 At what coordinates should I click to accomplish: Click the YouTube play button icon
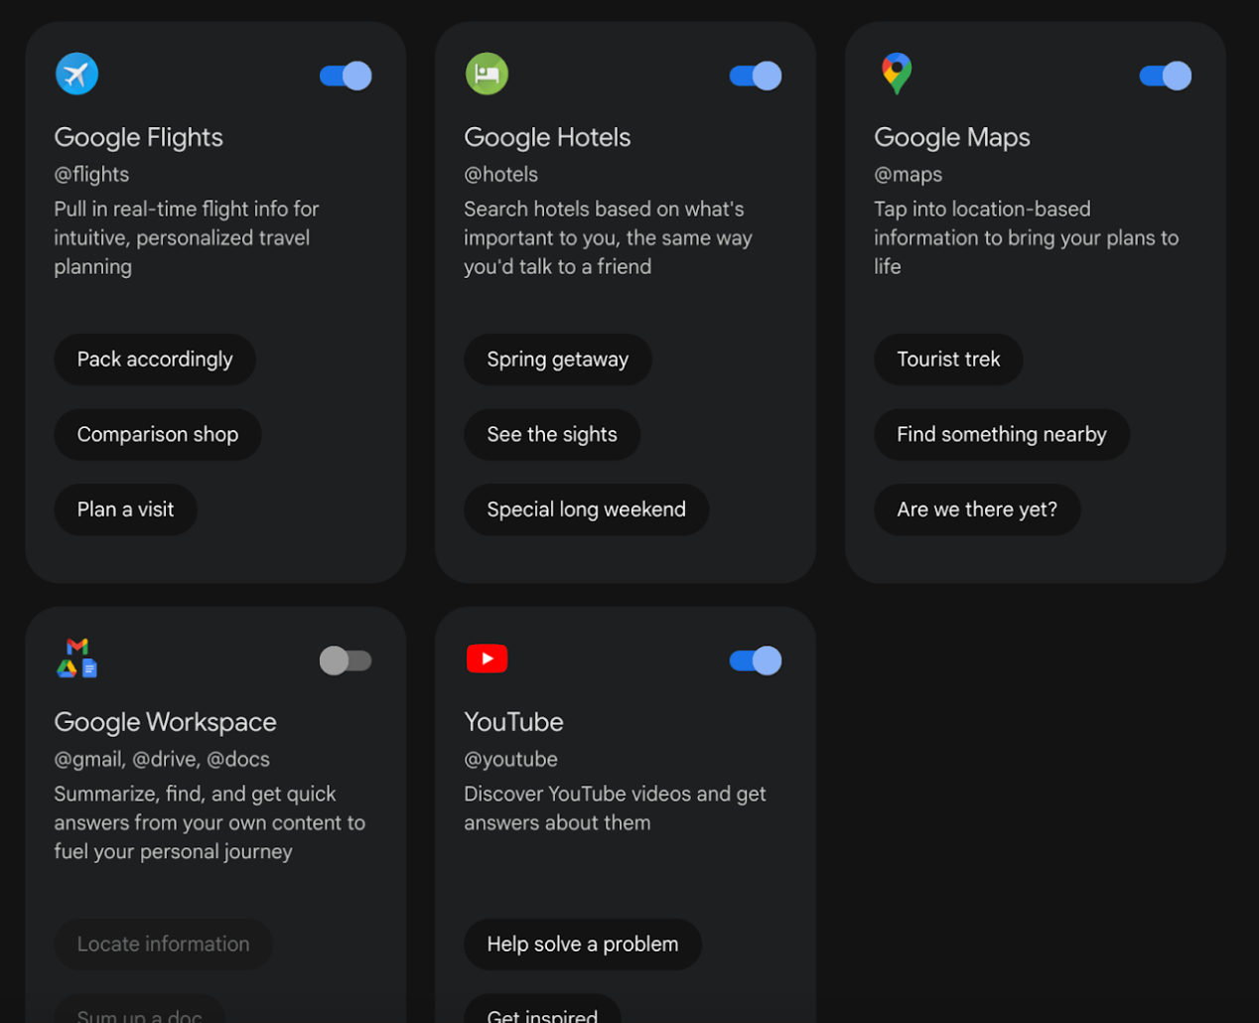click(x=487, y=658)
